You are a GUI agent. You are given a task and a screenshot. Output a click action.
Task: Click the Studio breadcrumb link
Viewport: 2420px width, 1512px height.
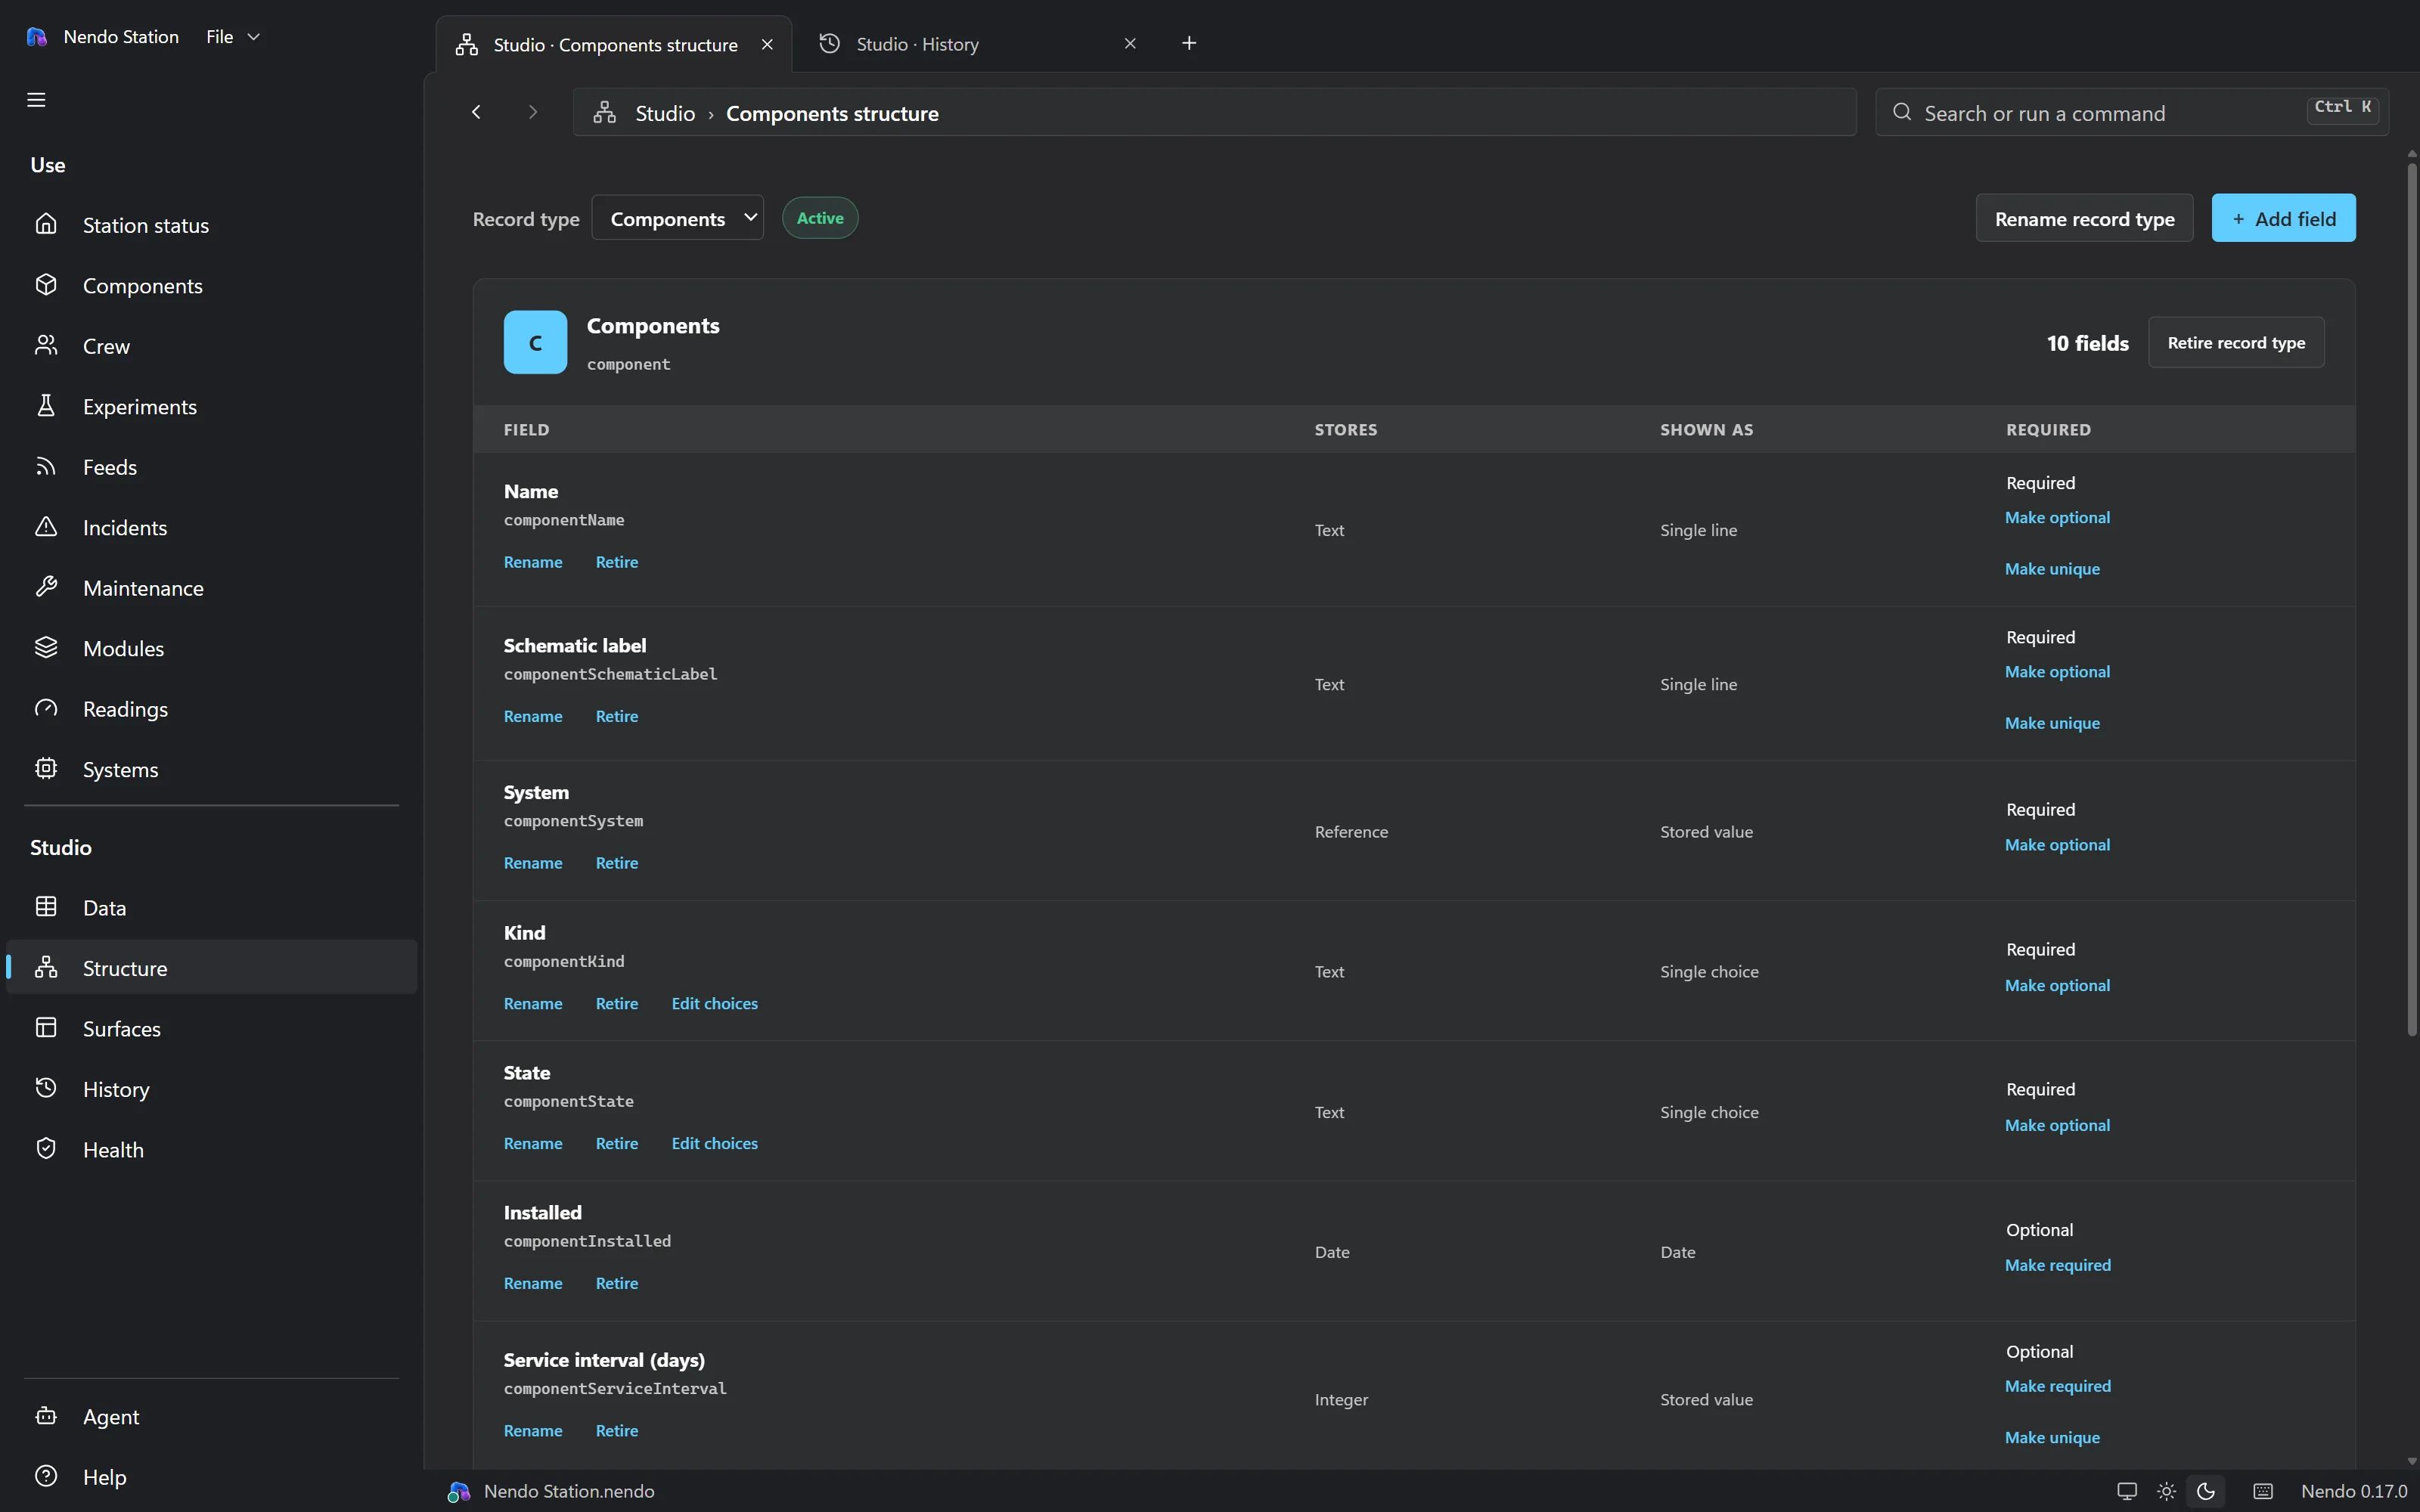[x=664, y=113]
